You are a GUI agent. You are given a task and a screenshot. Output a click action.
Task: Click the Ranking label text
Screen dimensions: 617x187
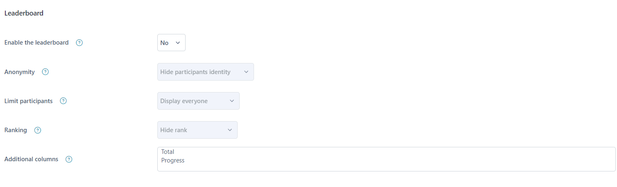pyautogui.click(x=16, y=130)
